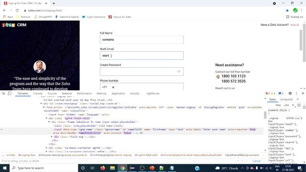This screenshot has height=172, width=306.
Task: Click the SIGN IN link
Action: pyautogui.click(x=295, y=25)
